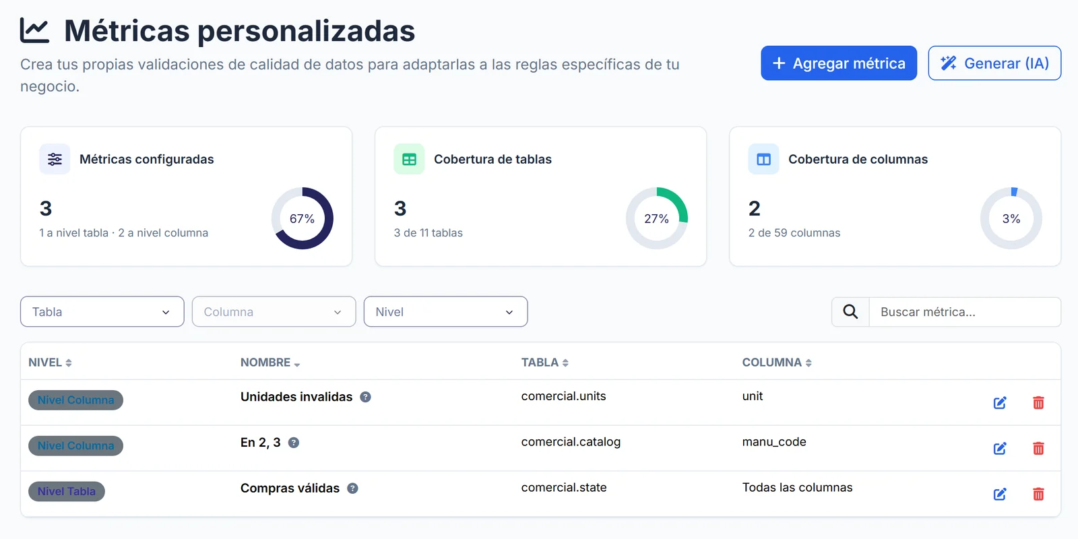Click the Generar (IA) button

[994, 63]
